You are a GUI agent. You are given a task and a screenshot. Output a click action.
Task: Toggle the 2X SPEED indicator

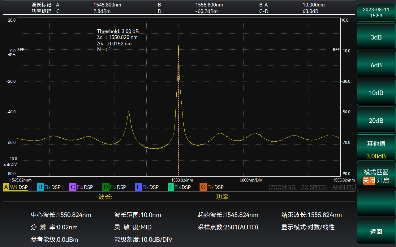[x=314, y=187]
